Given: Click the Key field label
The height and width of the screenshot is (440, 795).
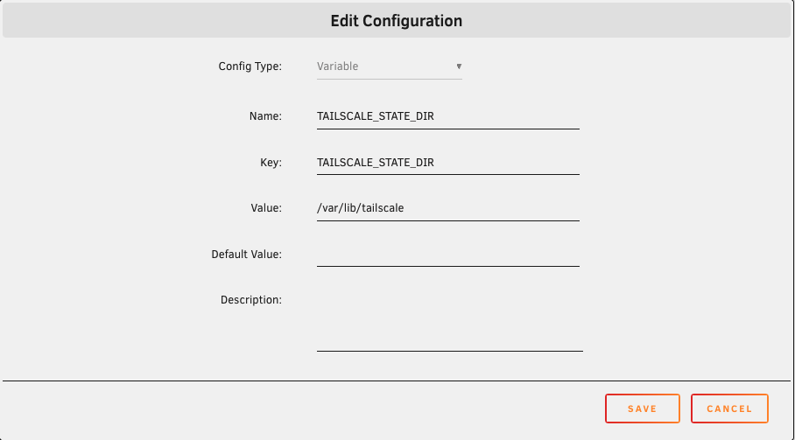Looking at the screenshot, I should pyautogui.click(x=271, y=162).
